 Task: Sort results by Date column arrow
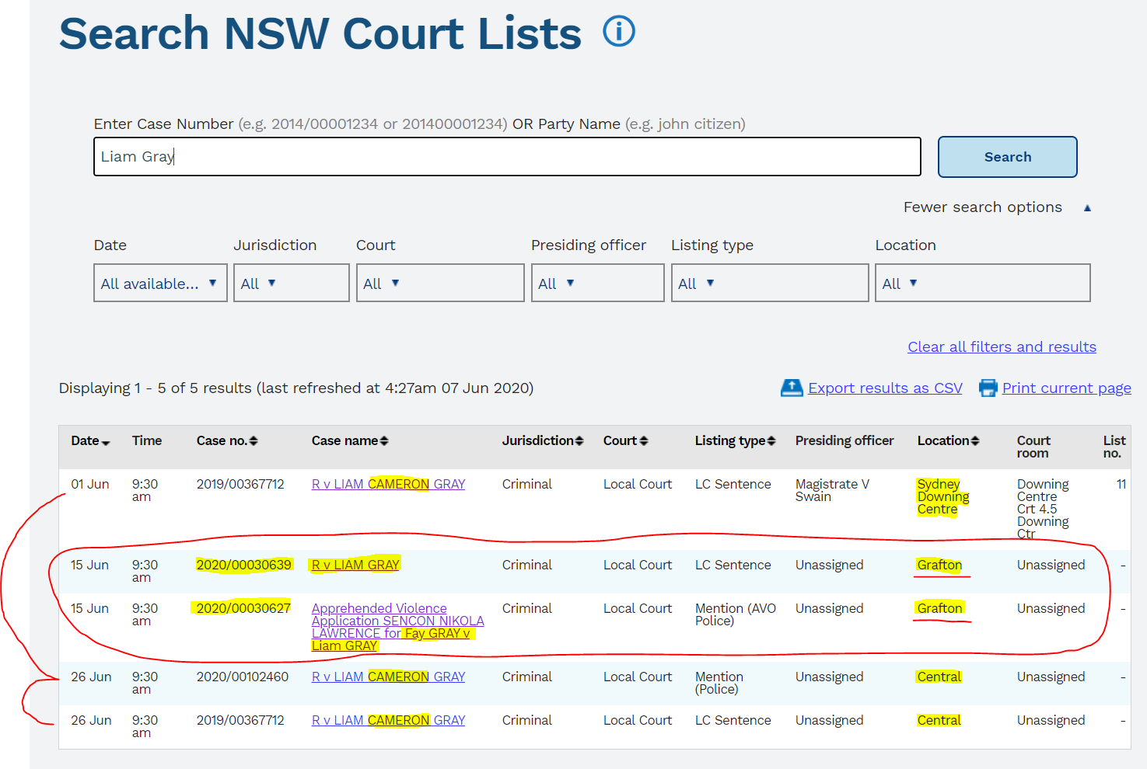(x=106, y=442)
